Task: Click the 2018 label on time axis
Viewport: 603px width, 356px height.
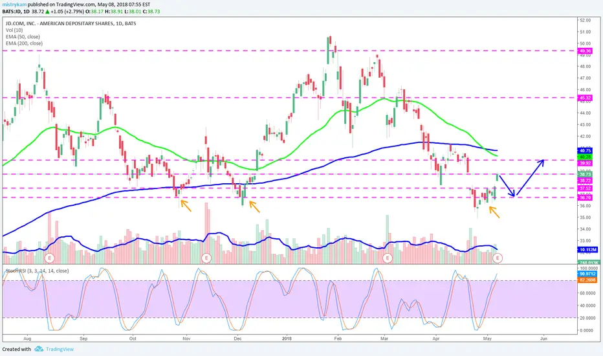Action: pos(287,339)
